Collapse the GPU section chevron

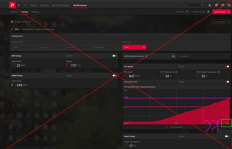coord(12,29)
